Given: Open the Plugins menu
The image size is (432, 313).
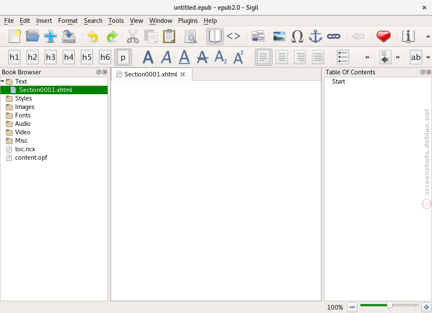Looking at the screenshot, I should pos(188,21).
